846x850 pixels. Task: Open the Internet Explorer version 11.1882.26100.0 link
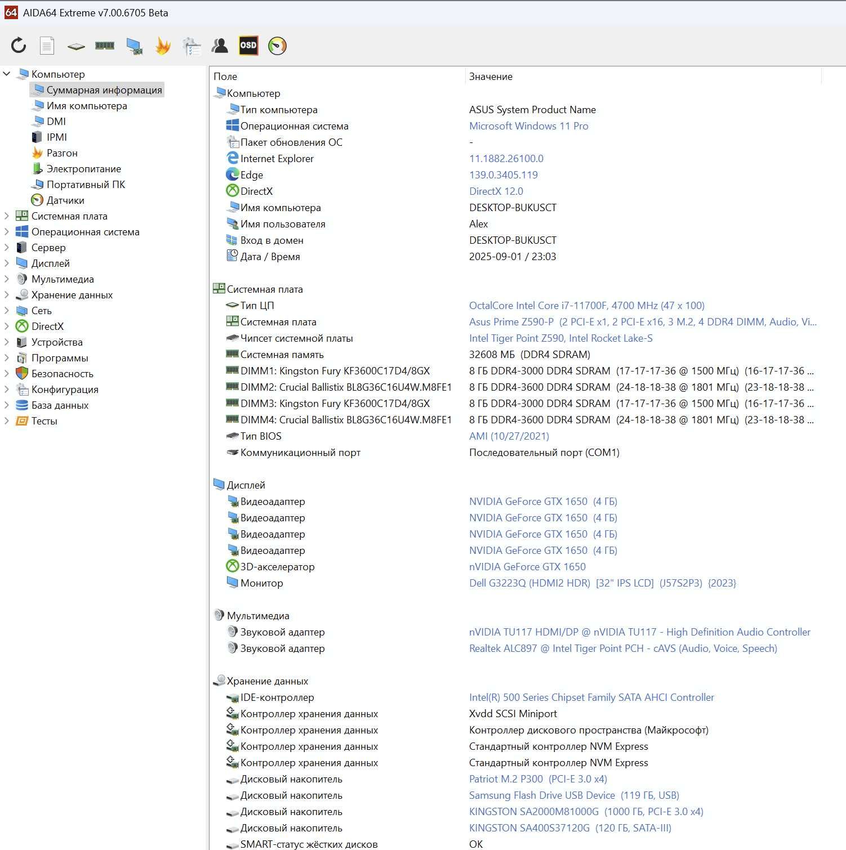point(506,158)
